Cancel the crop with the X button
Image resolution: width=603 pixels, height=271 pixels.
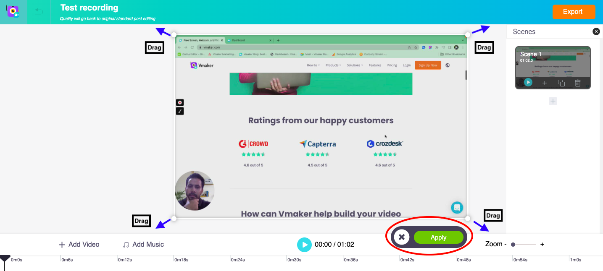coord(402,237)
